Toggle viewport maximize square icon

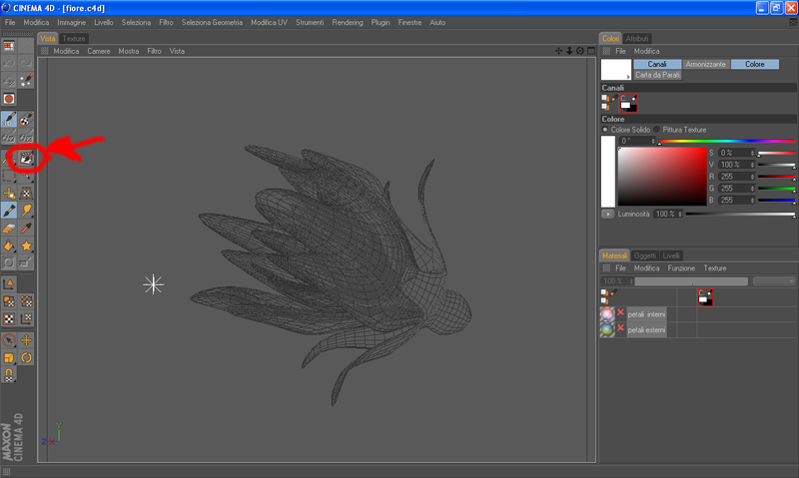tap(591, 51)
